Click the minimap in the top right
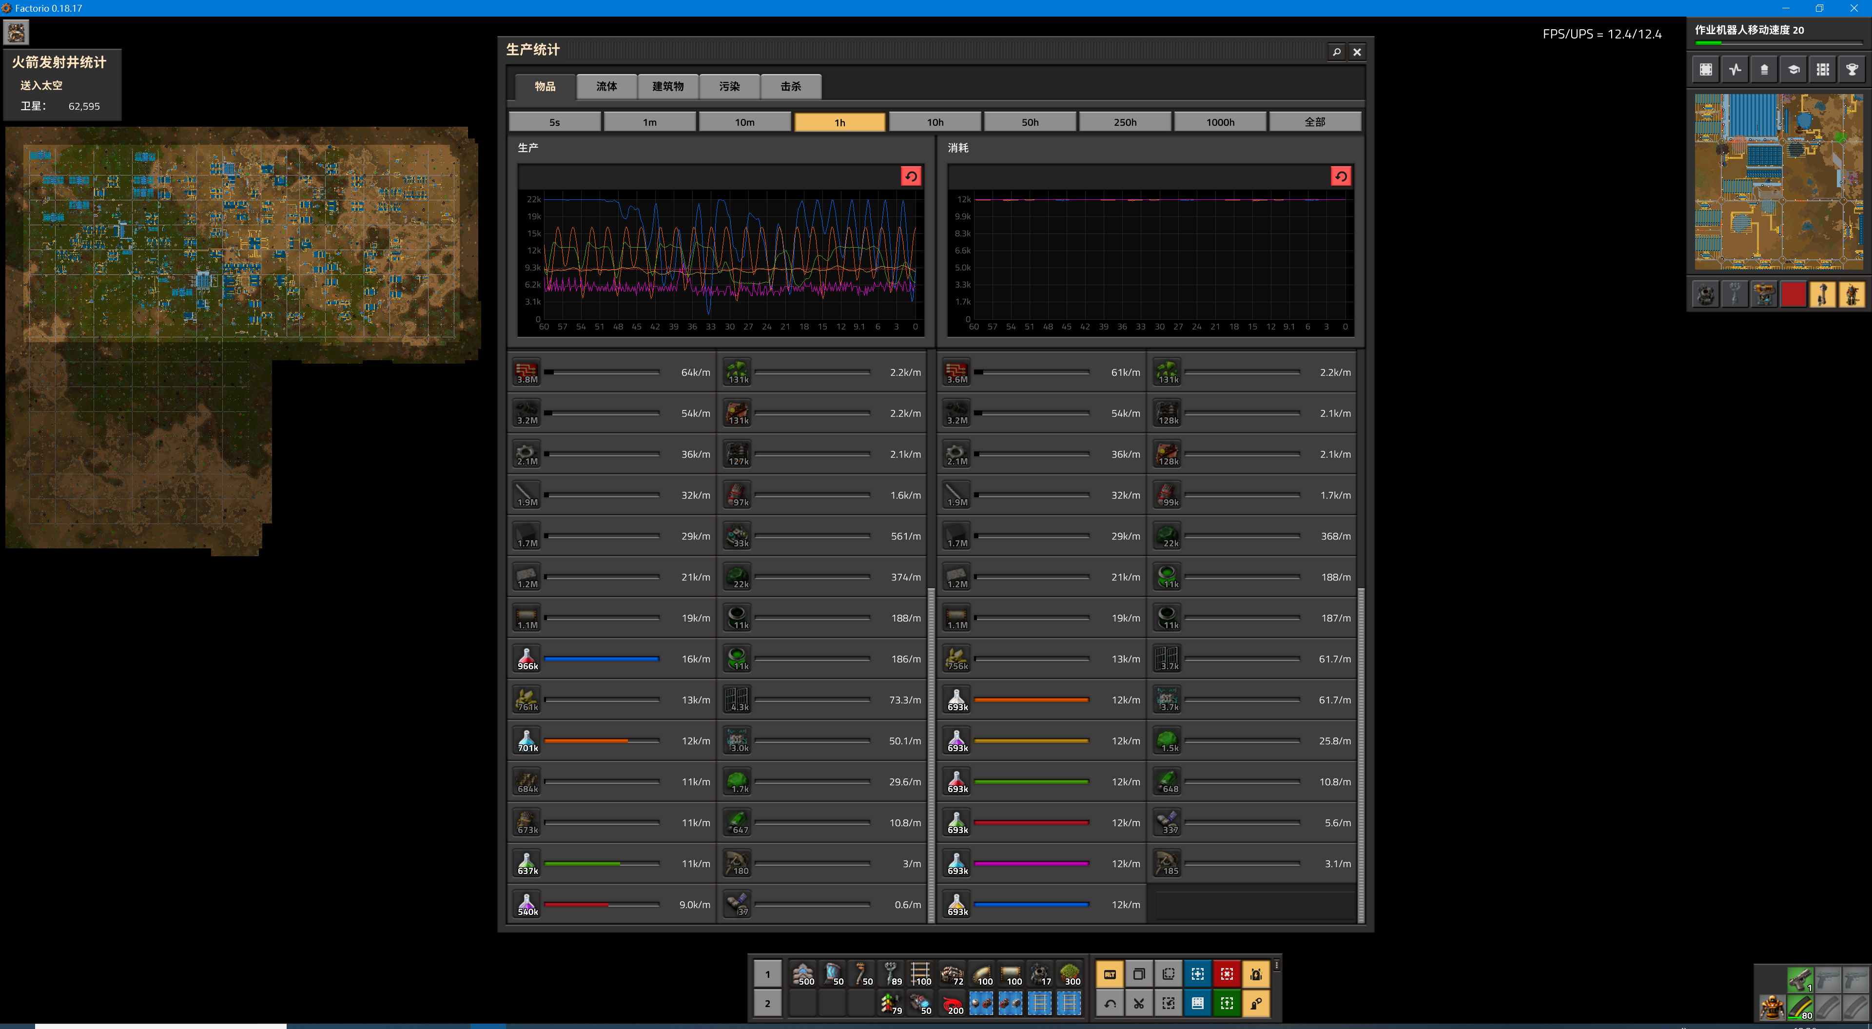Viewport: 1872px width, 1029px height. 1778,182
